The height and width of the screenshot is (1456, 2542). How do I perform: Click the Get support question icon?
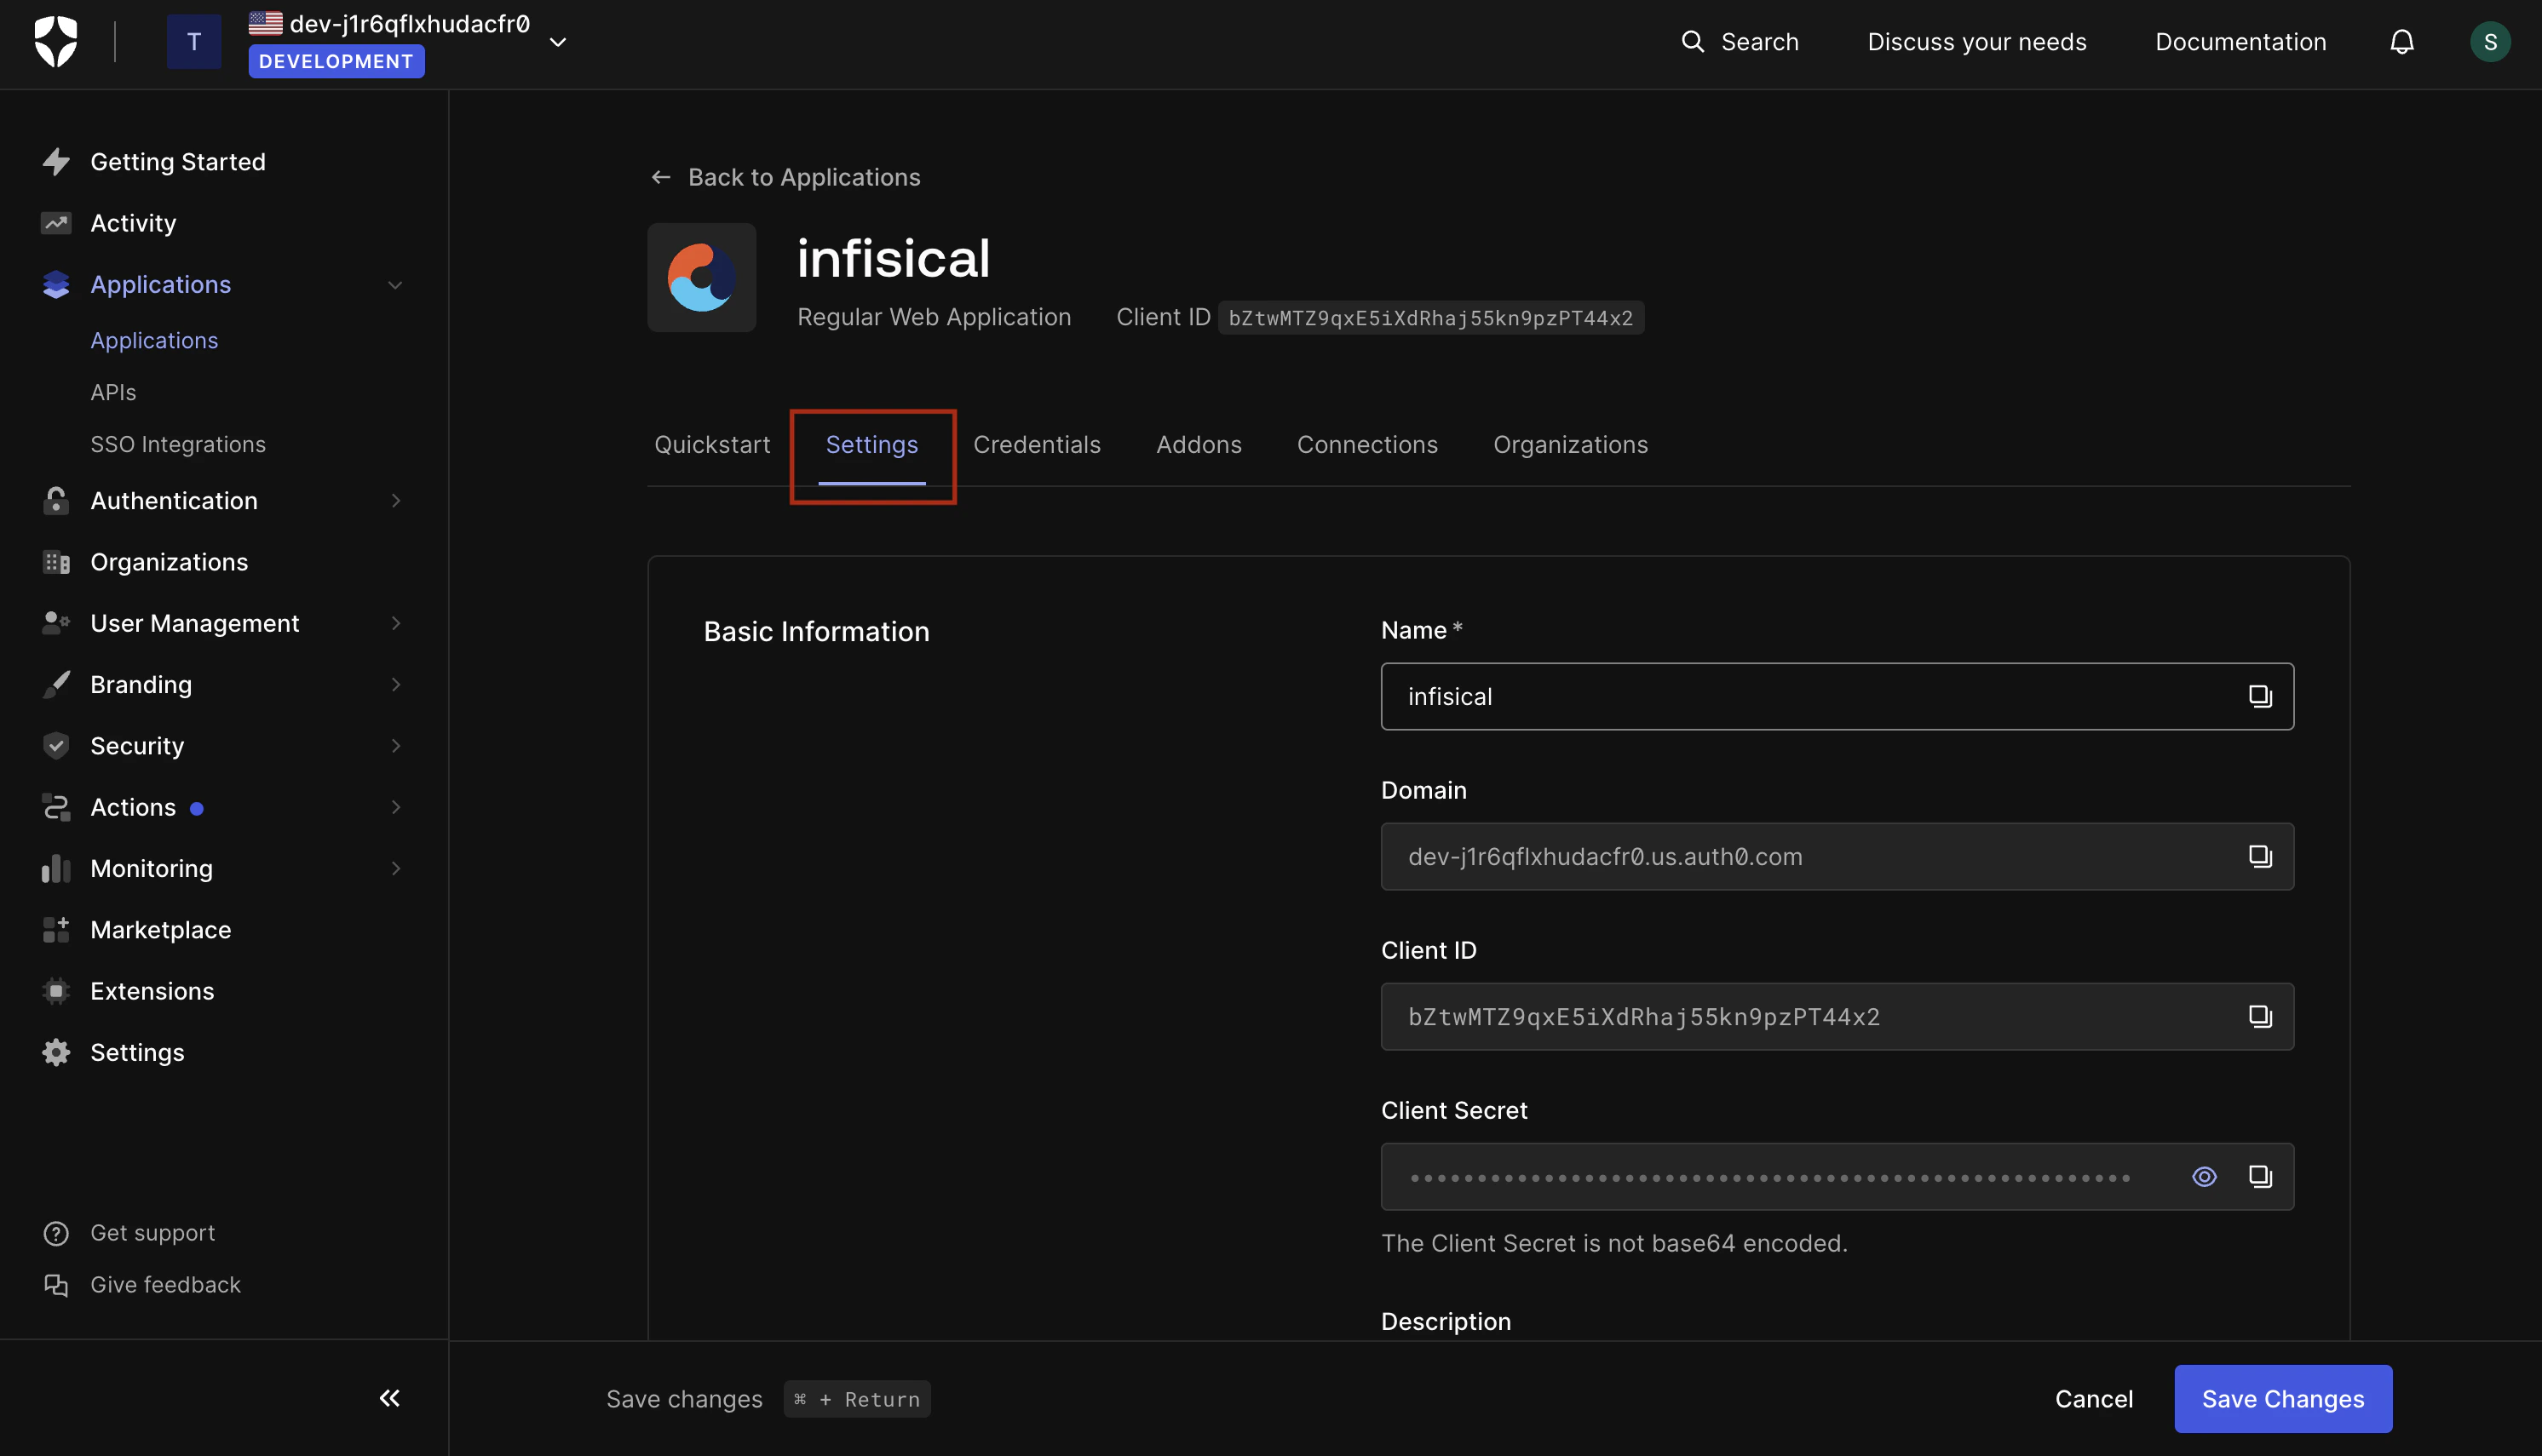click(x=56, y=1233)
